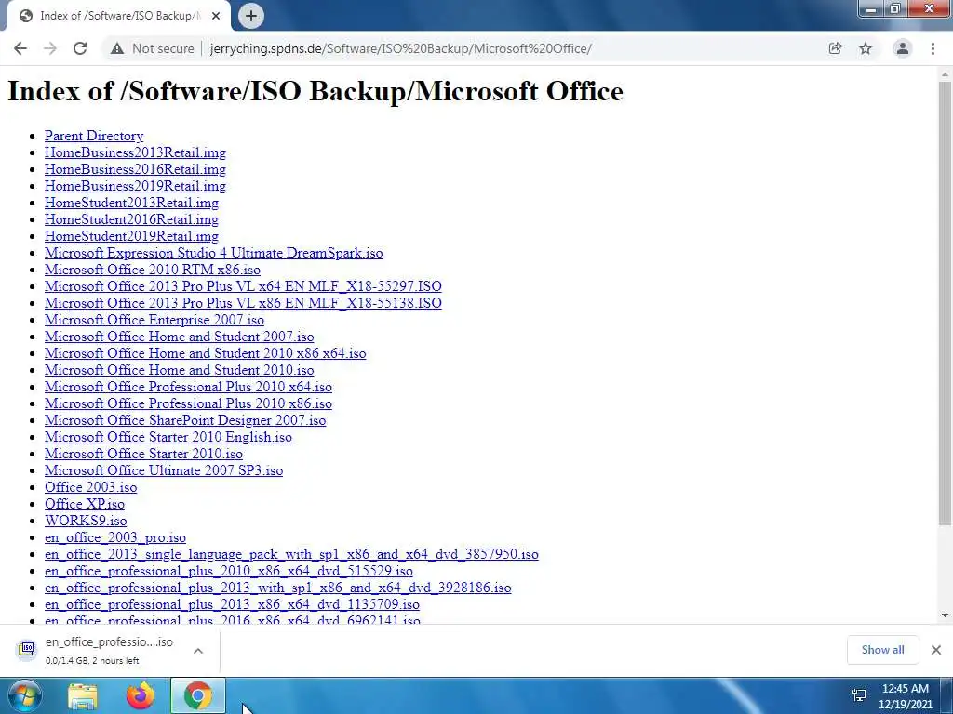Click en_office_professional_plus_2010_x86_x64_dvd_515529.iso

[229, 571]
